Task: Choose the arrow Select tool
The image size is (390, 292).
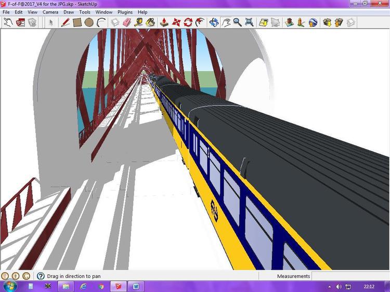Action: (51, 22)
